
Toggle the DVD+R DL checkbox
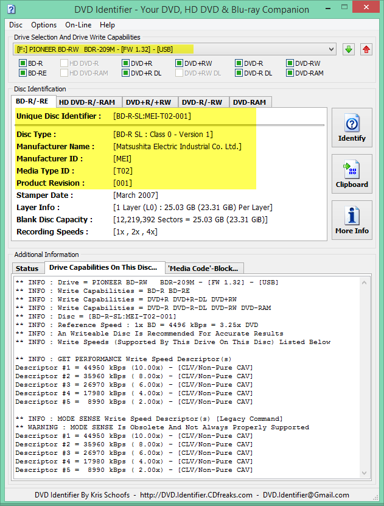(125, 73)
